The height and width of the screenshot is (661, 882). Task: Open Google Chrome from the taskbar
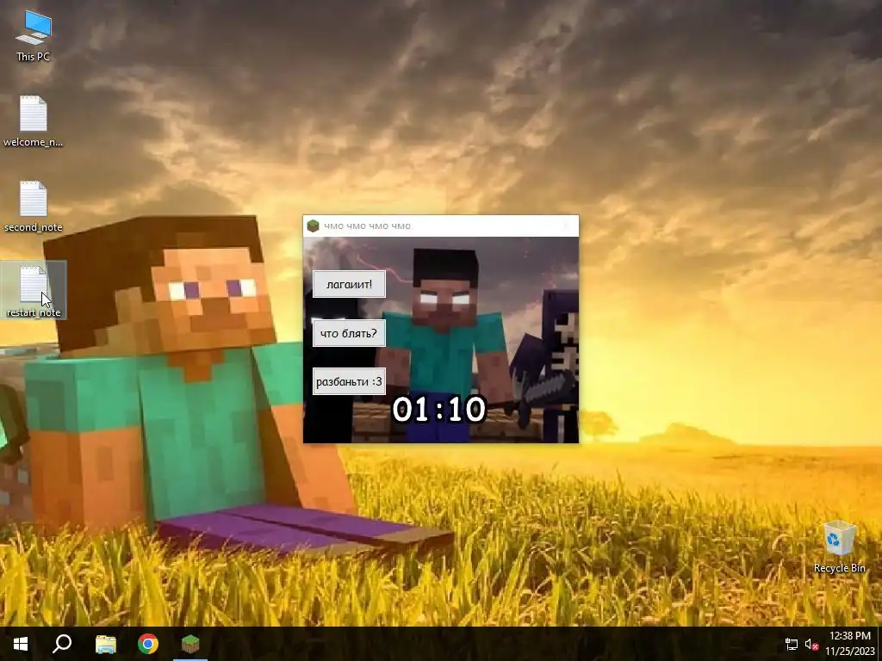click(148, 644)
